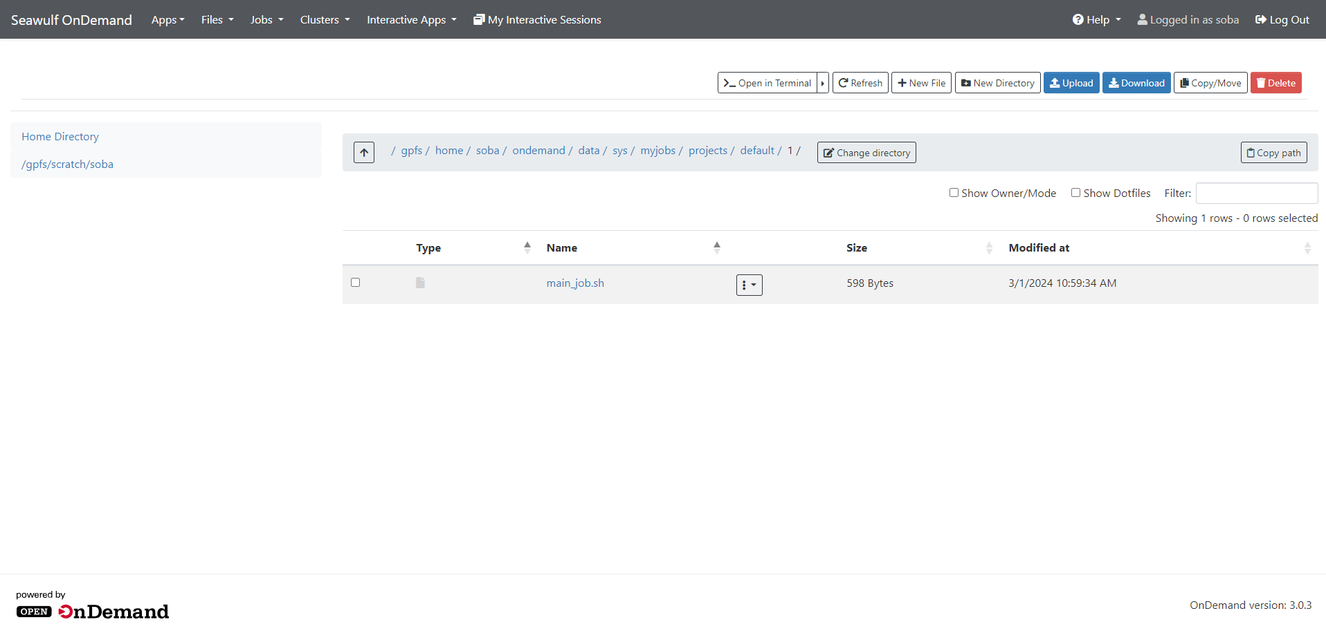The height and width of the screenshot is (631, 1326).
Task: Click Logged in as soba text
Action: pos(1188,19)
